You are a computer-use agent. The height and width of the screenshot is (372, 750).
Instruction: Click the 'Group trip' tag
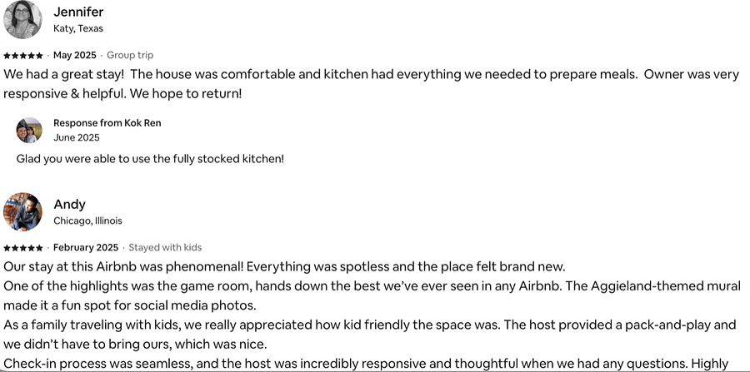tap(130, 56)
